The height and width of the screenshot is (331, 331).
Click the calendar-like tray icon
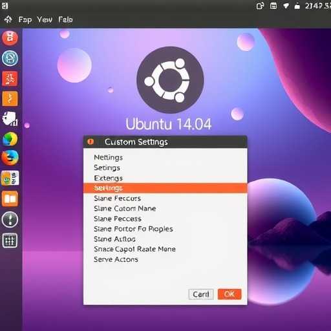[x=273, y=6]
